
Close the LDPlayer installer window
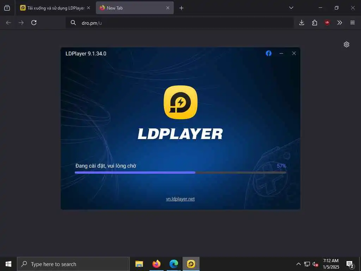(x=294, y=54)
